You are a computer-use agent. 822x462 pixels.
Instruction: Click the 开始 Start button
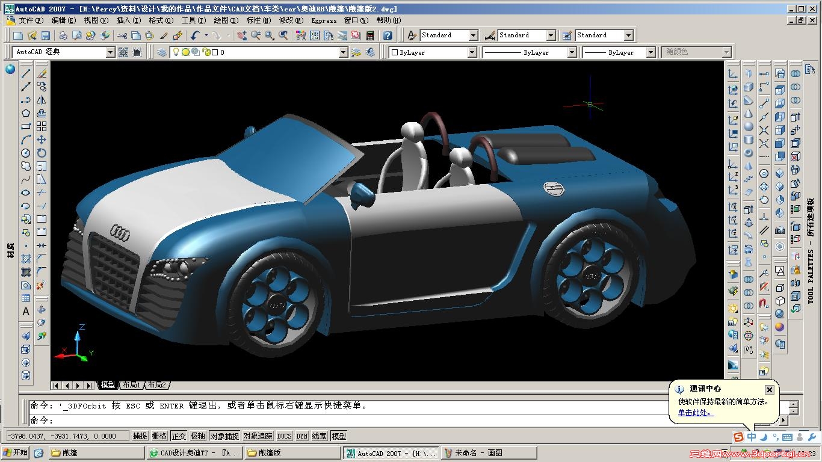(15, 453)
